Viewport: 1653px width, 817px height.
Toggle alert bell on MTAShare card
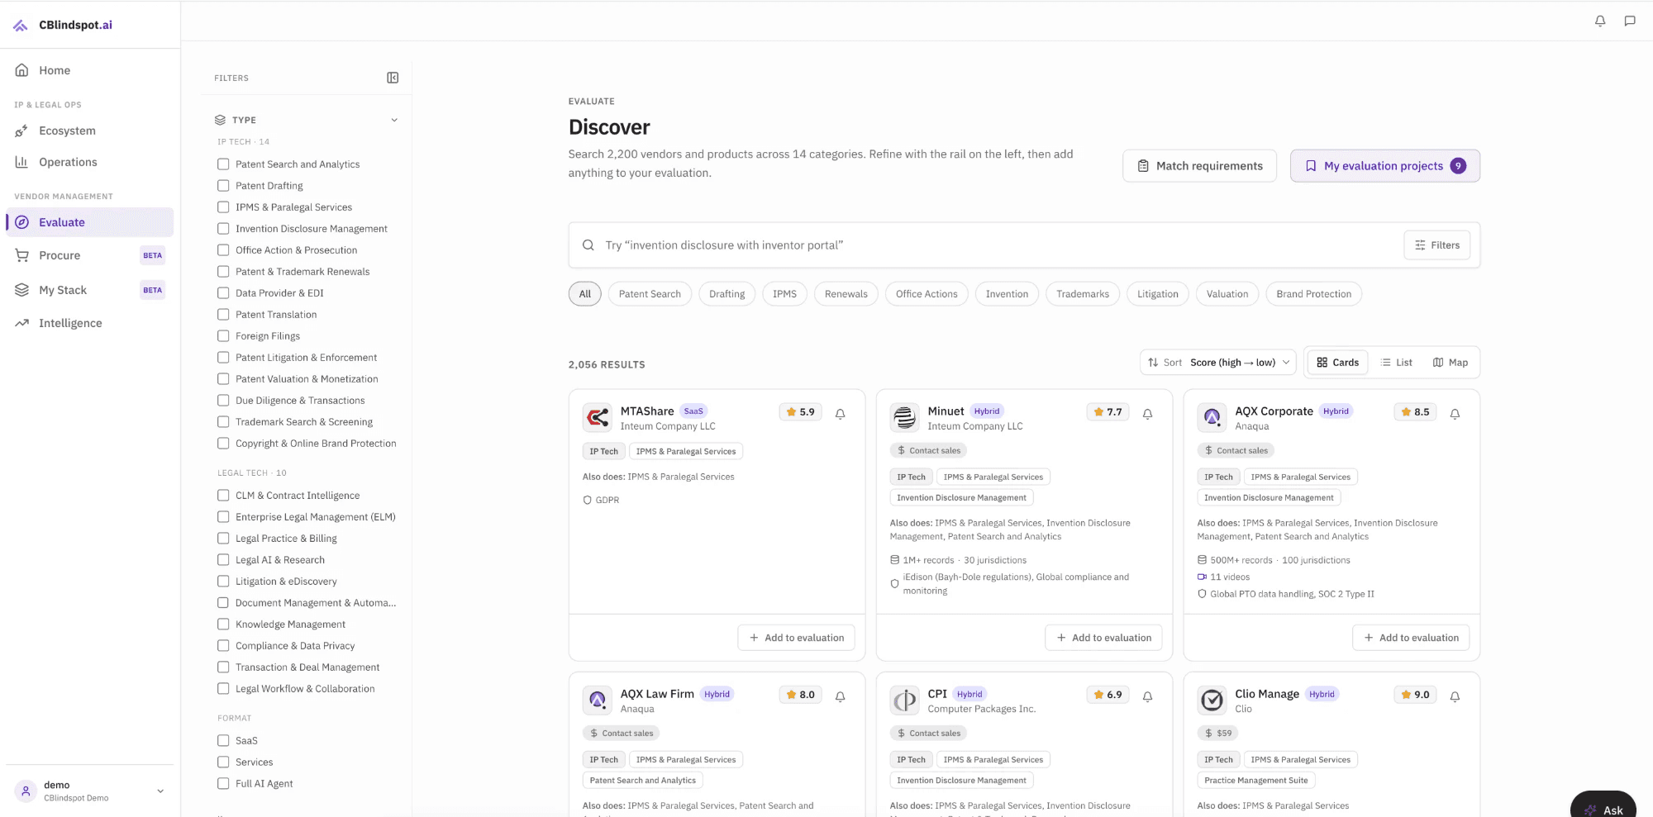(x=841, y=414)
